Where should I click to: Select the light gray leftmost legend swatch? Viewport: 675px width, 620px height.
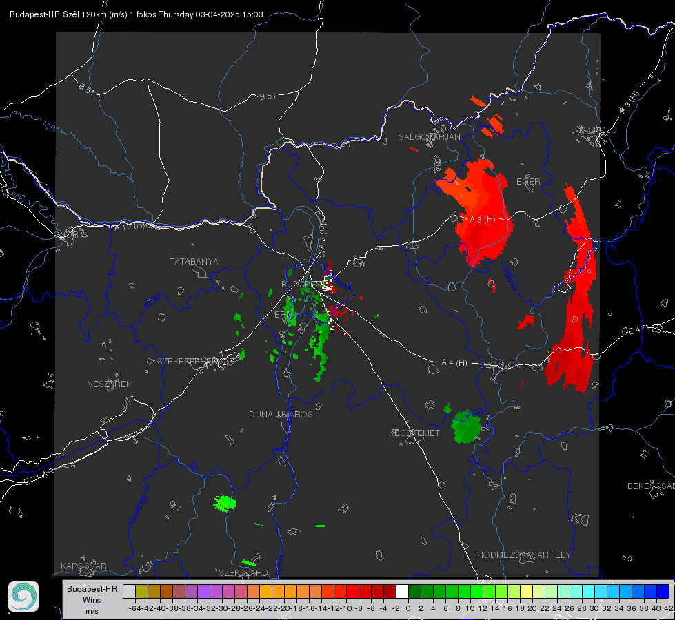tap(129, 591)
